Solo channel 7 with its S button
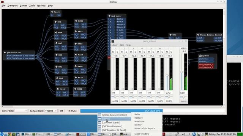243x136 pixels. coord(171,52)
